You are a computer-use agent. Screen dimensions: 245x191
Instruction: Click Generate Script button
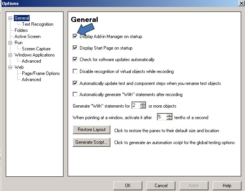92,142
